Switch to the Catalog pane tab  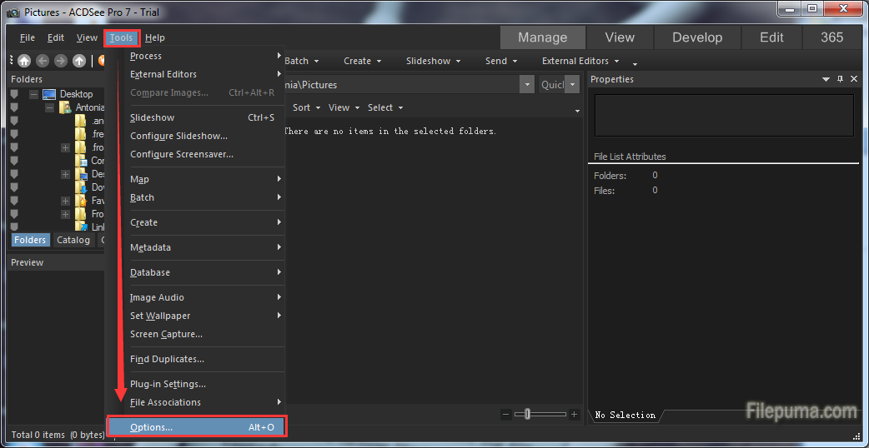click(73, 240)
